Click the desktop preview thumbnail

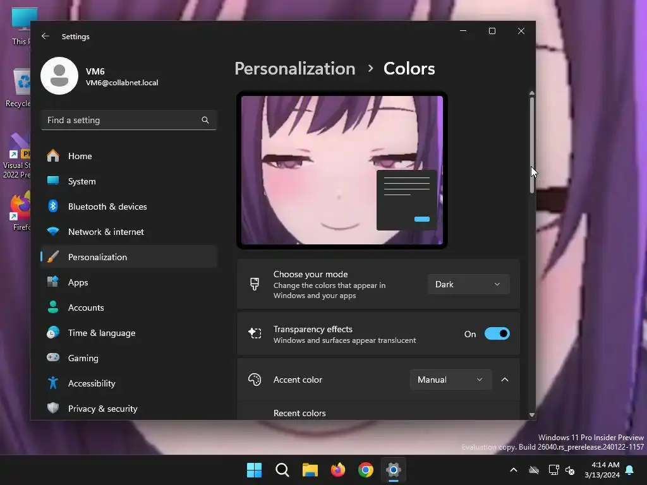[x=342, y=170]
